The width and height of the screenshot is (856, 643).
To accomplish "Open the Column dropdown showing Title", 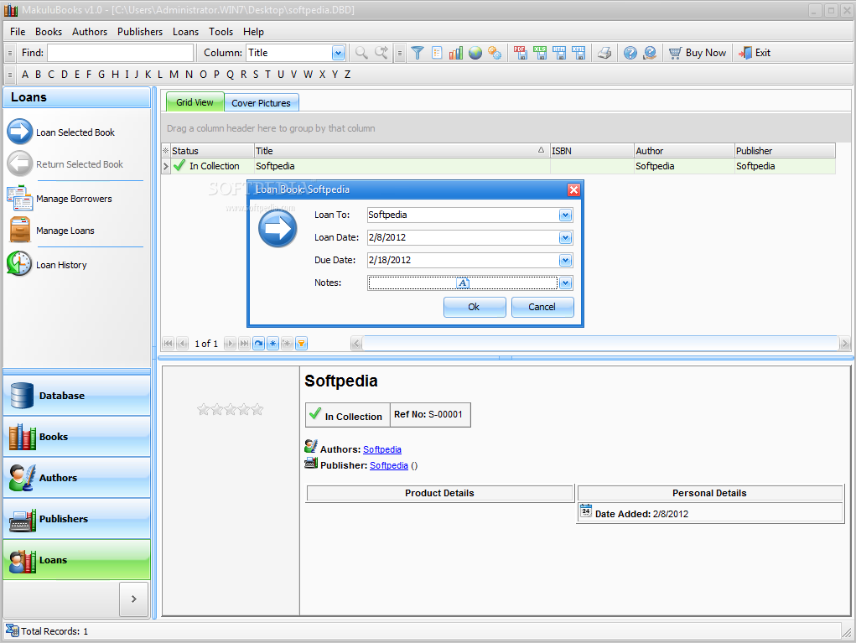I will (339, 53).
